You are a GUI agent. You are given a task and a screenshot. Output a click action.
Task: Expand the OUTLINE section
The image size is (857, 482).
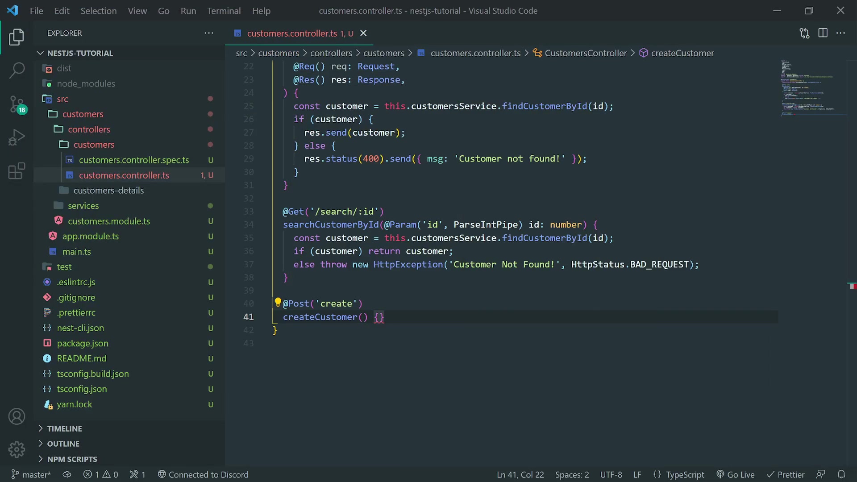click(x=129, y=444)
